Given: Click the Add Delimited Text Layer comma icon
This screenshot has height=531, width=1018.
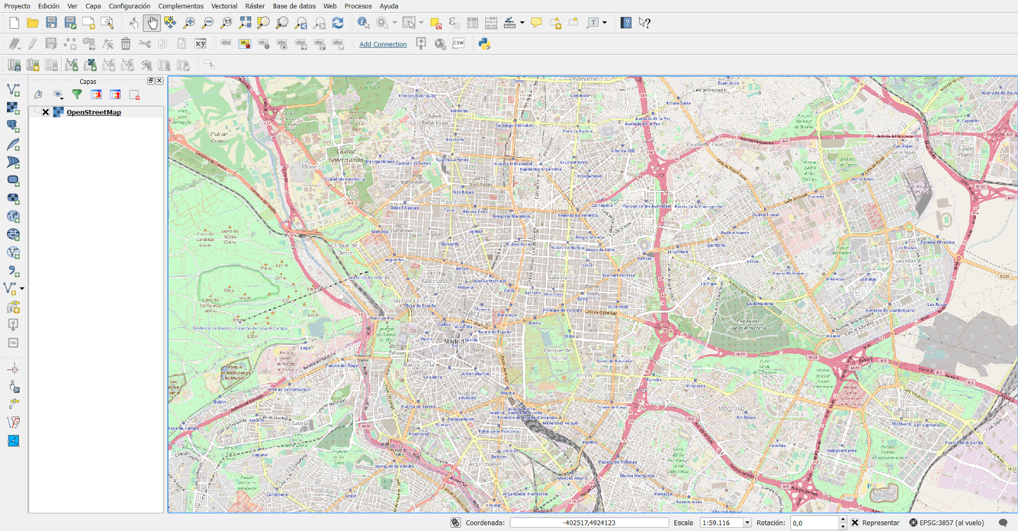Looking at the screenshot, I should [13, 271].
